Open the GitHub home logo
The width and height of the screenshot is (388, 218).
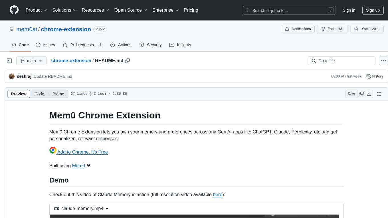[14, 10]
